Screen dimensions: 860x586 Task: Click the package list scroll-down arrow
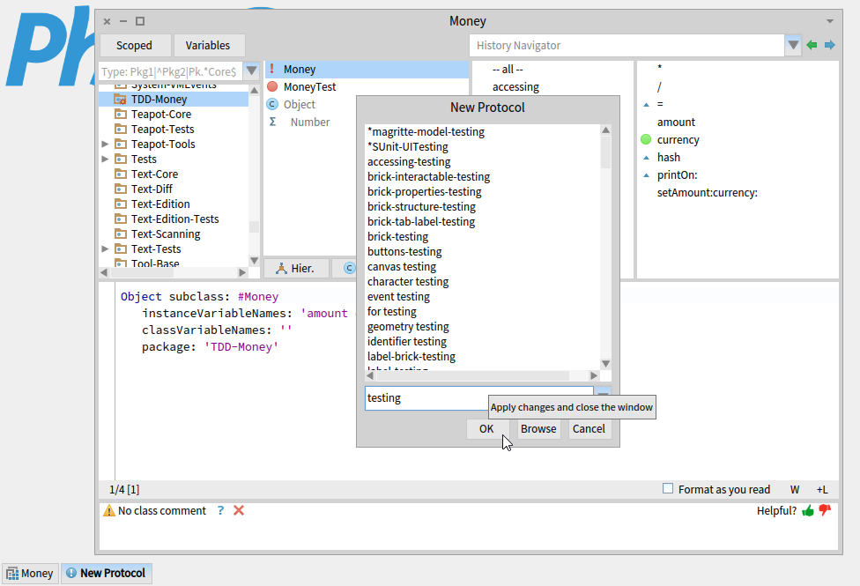coord(254,261)
